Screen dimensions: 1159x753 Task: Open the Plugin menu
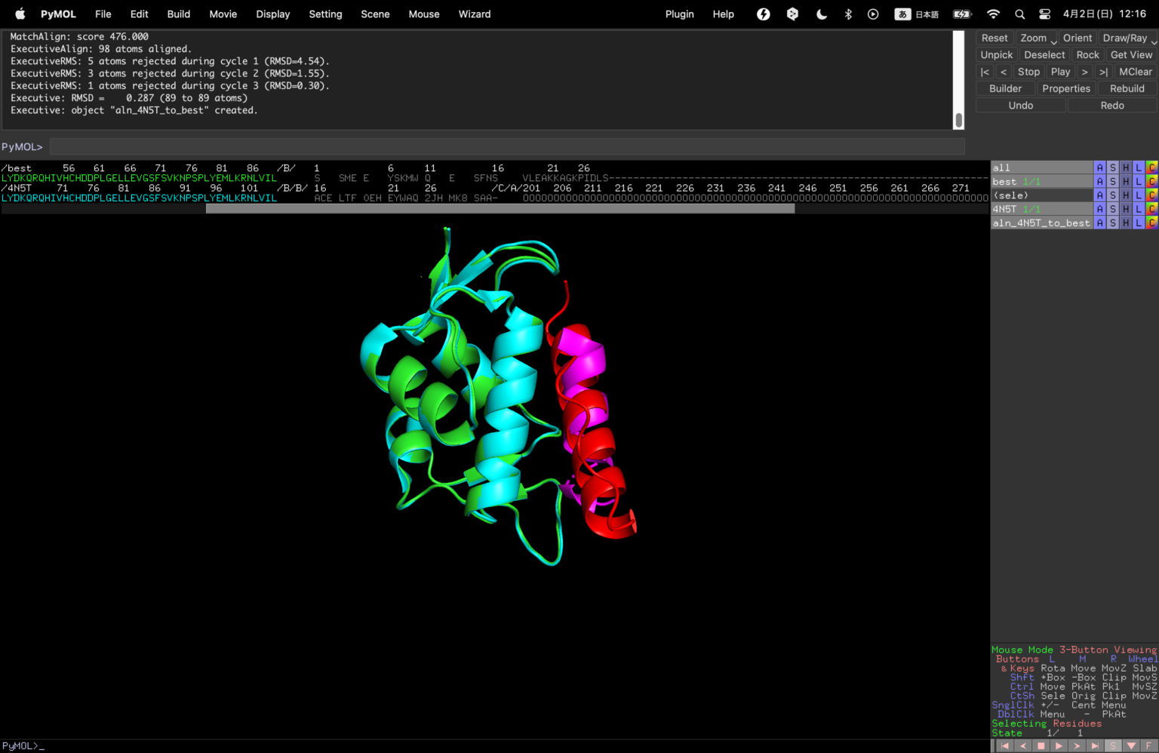click(x=679, y=14)
